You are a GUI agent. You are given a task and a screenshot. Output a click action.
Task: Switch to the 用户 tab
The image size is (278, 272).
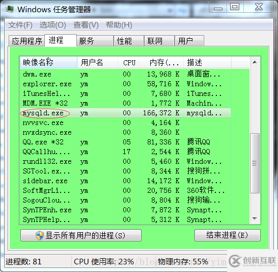pyautogui.click(x=189, y=41)
